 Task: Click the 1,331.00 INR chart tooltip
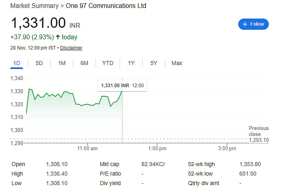point(122,86)
